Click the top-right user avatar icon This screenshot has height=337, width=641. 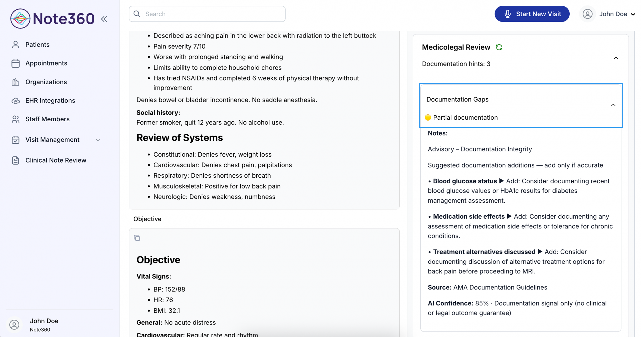point(587,14)
